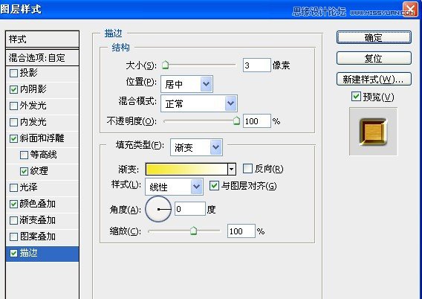
Task: Click the 大小 size value field
Action: click(x=257, y=65)
